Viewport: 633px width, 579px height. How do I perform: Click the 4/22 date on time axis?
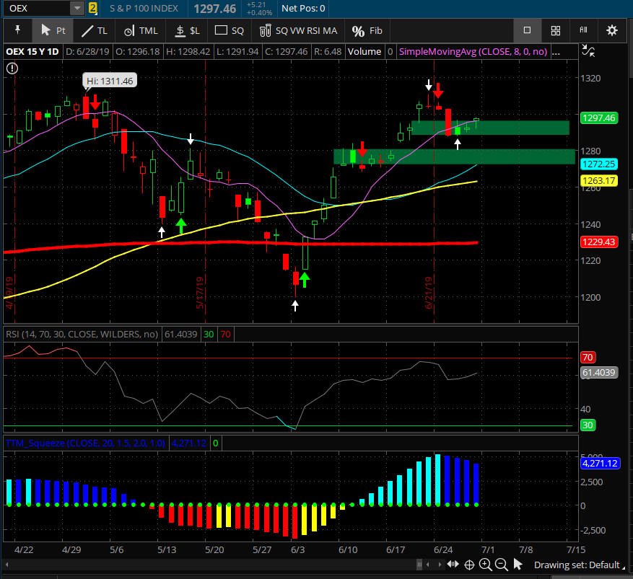coord(24,549)
